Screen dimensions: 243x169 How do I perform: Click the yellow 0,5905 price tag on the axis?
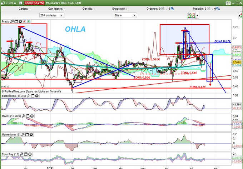coord(237,62)
